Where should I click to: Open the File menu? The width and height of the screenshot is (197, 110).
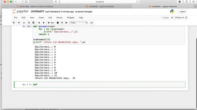pos(16,18)
